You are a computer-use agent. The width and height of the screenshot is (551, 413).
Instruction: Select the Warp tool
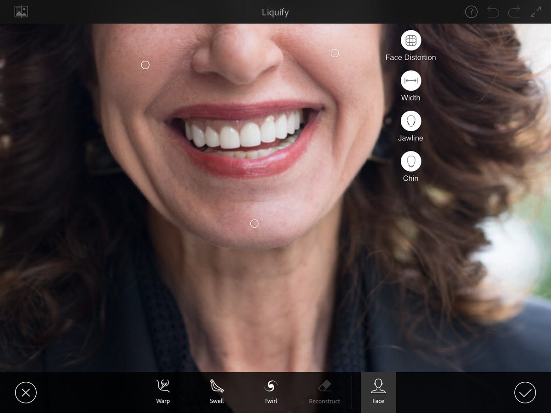pos(163,391)
